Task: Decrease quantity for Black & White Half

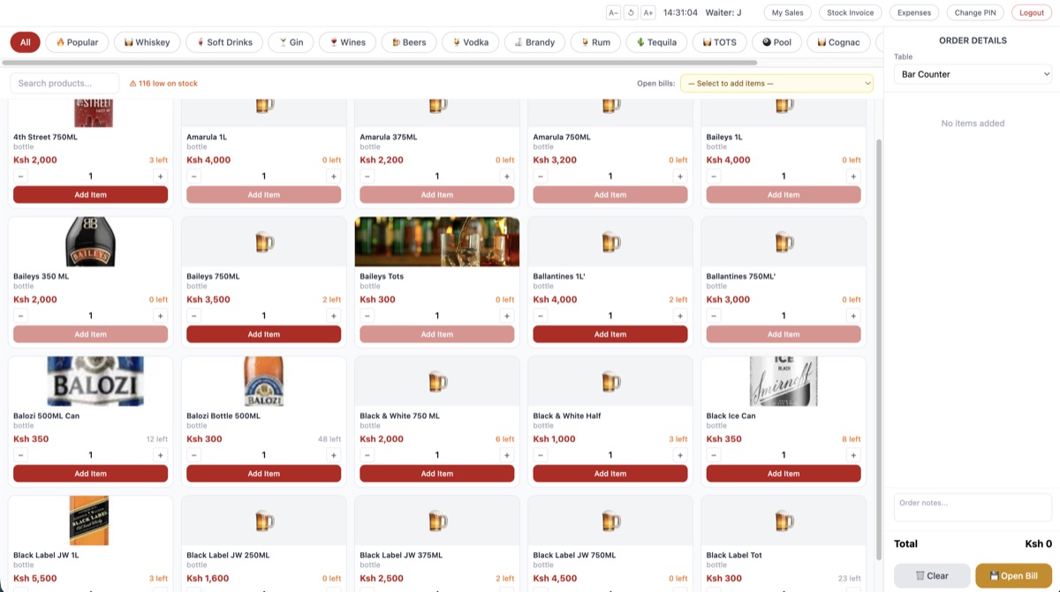Action: [x=541, y=455]
